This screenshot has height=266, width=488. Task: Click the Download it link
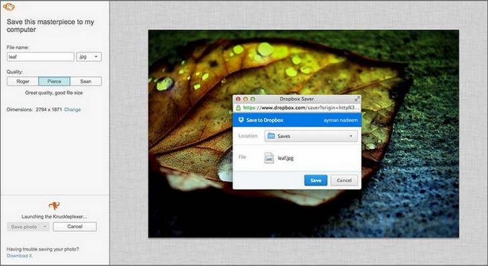(19, 256)
